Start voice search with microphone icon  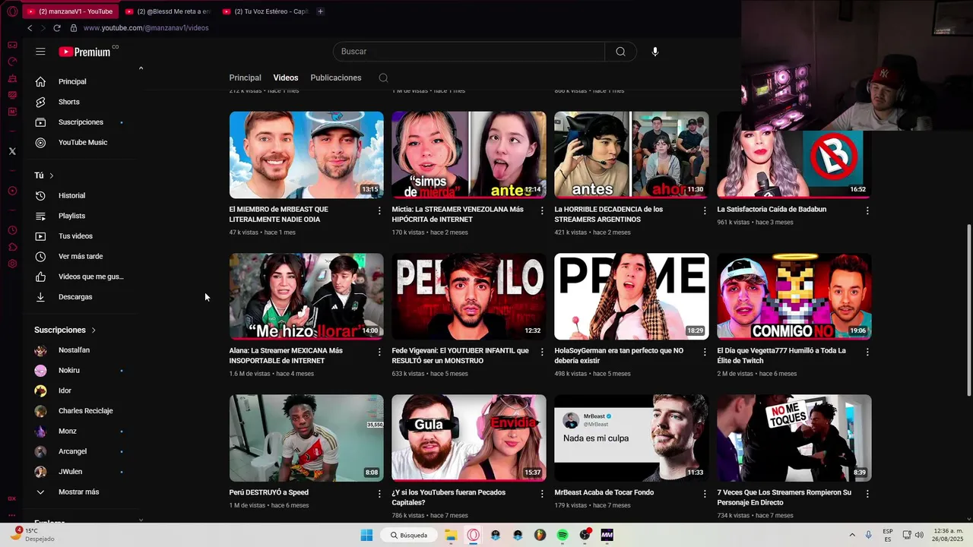655,52
